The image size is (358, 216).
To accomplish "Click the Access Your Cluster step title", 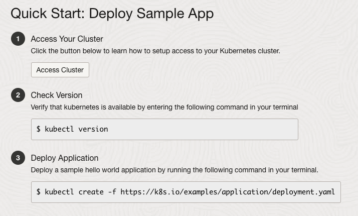I will click(67, 39).
